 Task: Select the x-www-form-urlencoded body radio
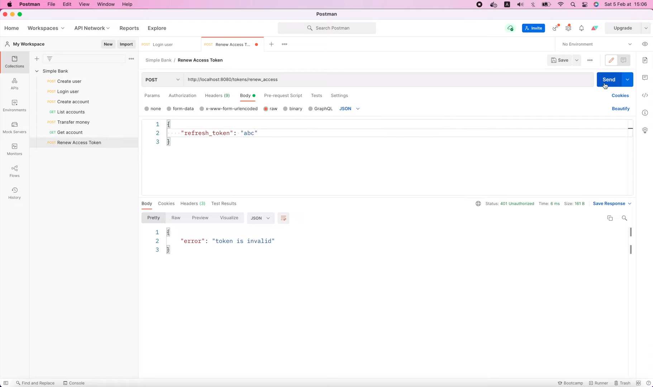pyautogui.click(x=202, y=109)
